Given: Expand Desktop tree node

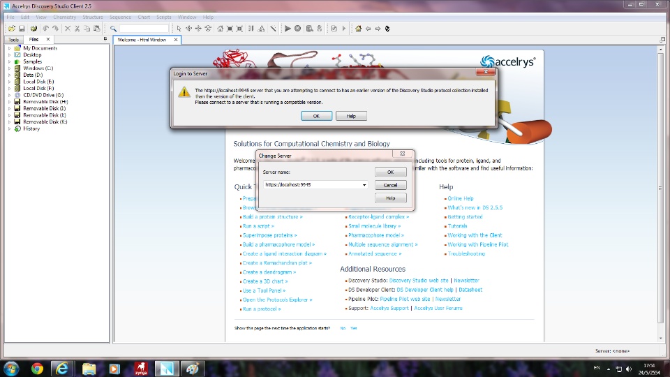Looking at the screenshot, I should (9, 54).
